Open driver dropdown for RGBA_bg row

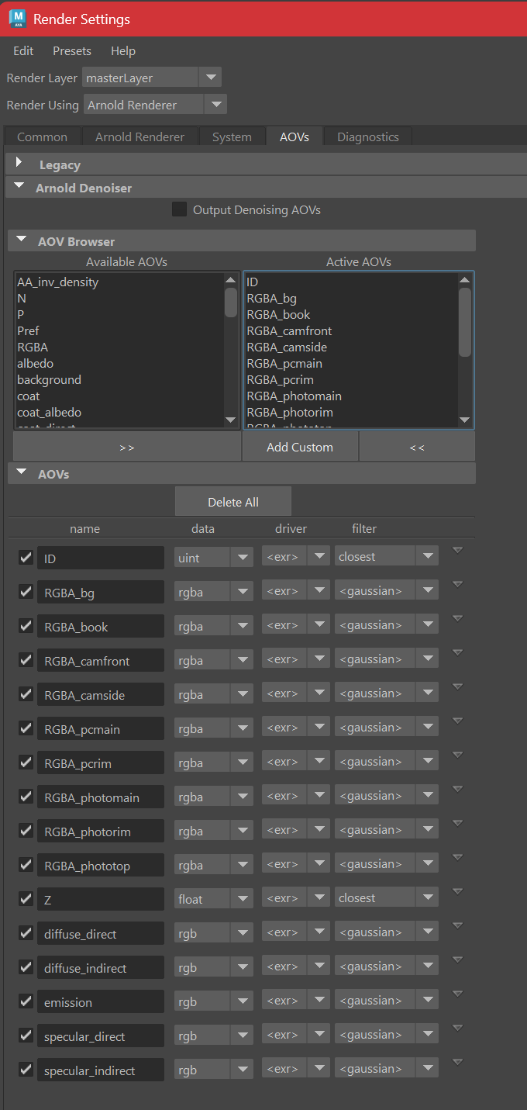(x=295, y=591)
